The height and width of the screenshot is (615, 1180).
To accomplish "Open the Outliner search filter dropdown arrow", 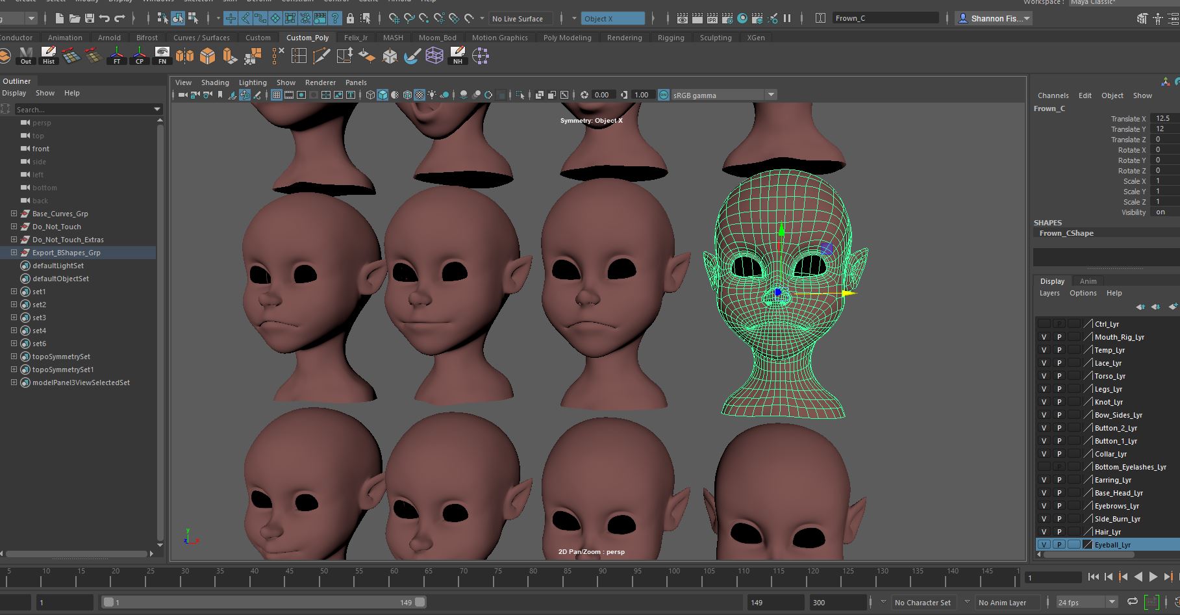I will click(x=157, y=109).
